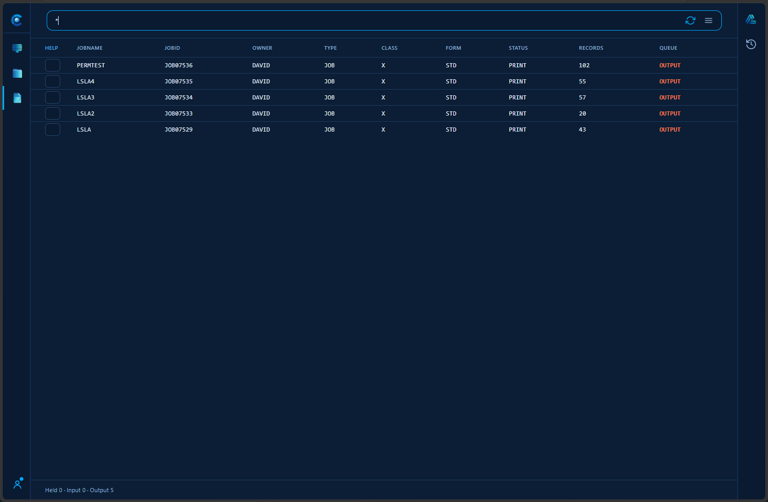Image resolution: width=768 pixels, height=502 pixels.
Task: Select job ID JOB07533
Action: [x=178, y=113]
